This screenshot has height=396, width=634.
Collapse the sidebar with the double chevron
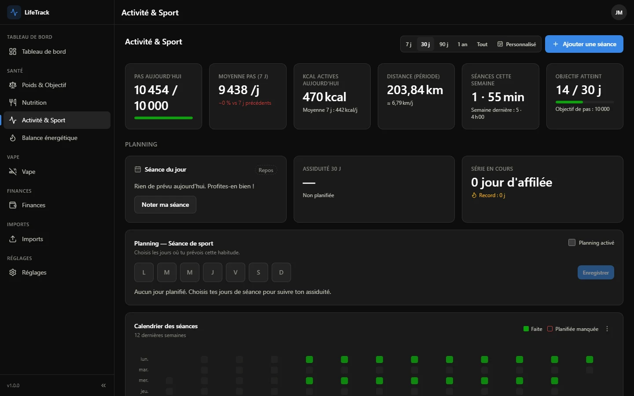103,385
